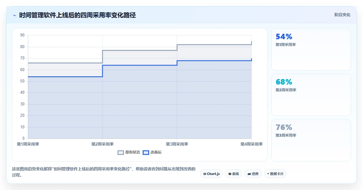Click the 数据卡片 tag

[x=275, y=174]
